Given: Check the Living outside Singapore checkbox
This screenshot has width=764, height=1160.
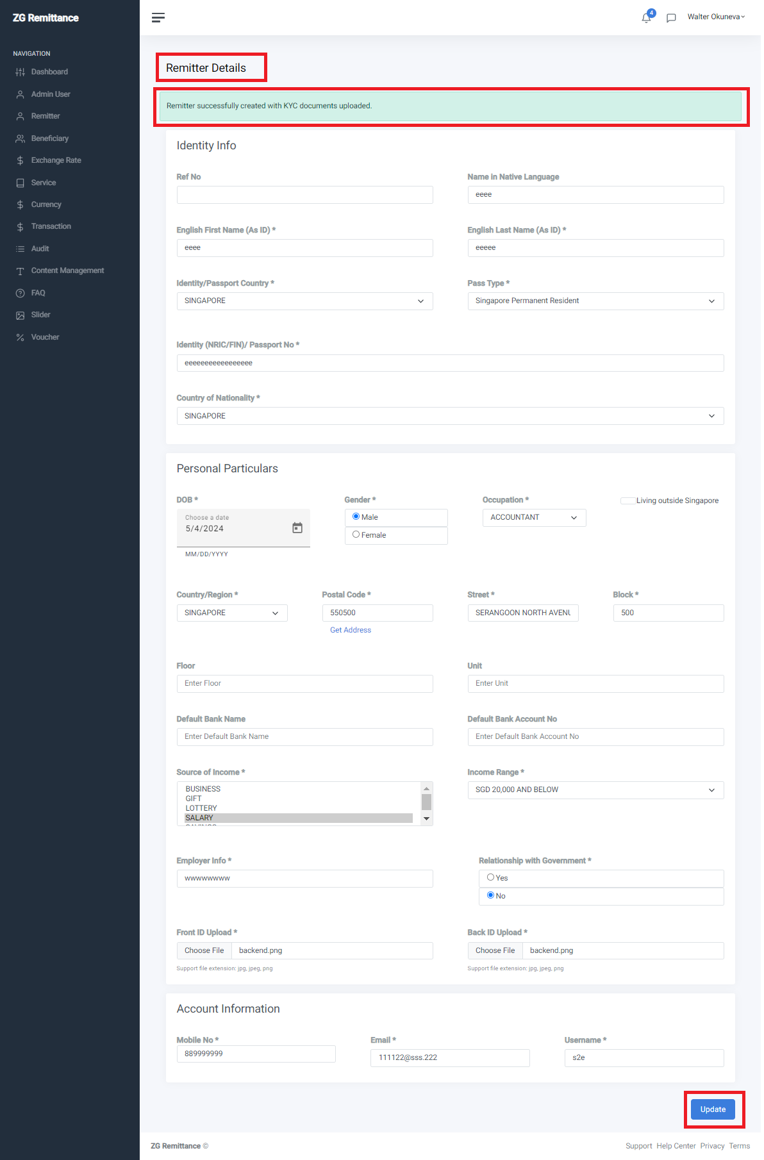Looking at the screenshot, I should point(627,501).
